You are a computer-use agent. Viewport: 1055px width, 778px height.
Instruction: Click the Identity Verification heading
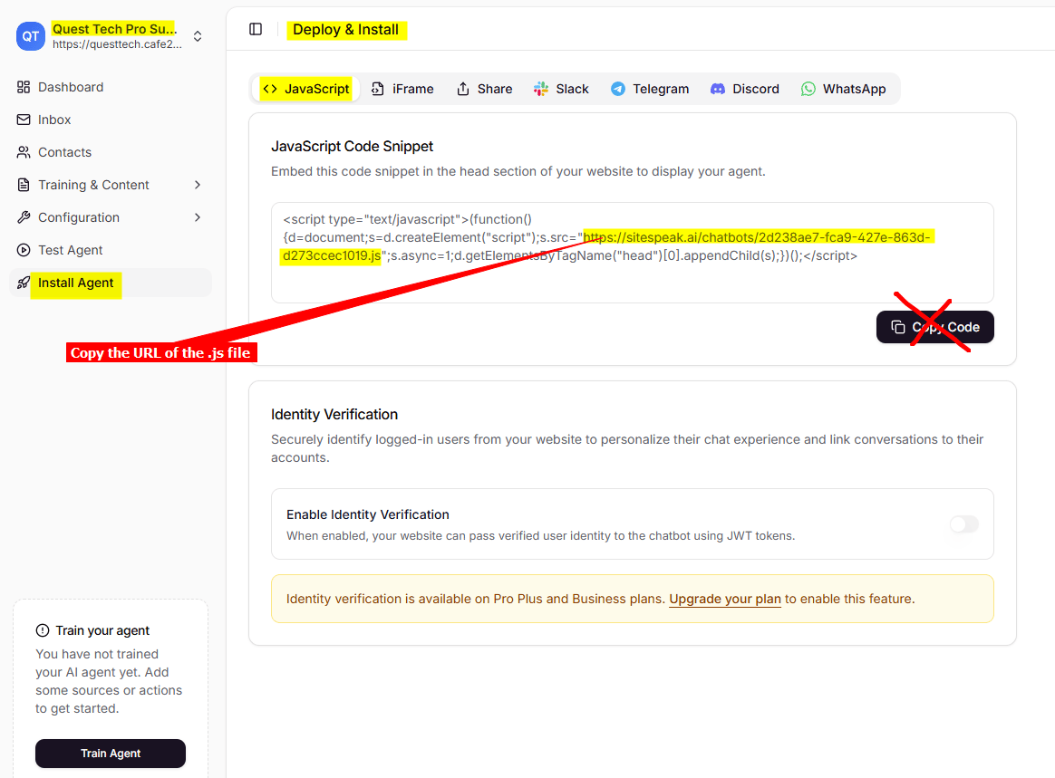pos(334,414)
